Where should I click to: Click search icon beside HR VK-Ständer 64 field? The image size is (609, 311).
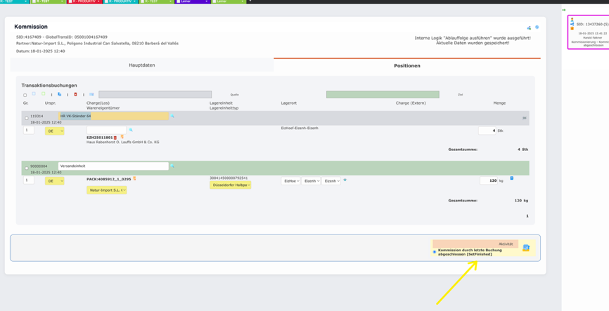(x=172, y=117)
